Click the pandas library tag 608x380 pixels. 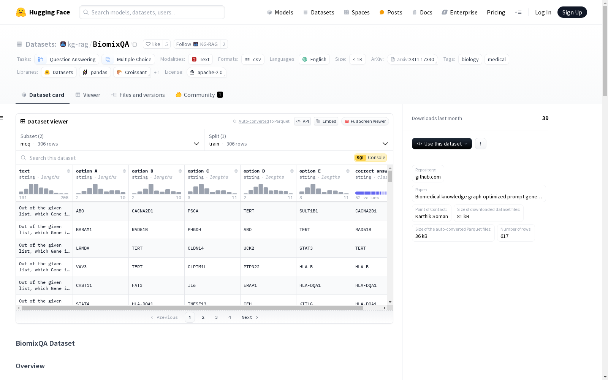click(95, 72)
